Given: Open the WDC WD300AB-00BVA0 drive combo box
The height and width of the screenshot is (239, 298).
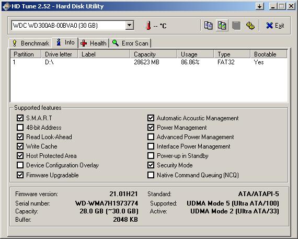Looking at the screenshot, I should (x=73, y=25).
